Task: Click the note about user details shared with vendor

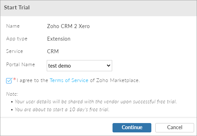Action: pyautogui.click(x=96, y=101)
